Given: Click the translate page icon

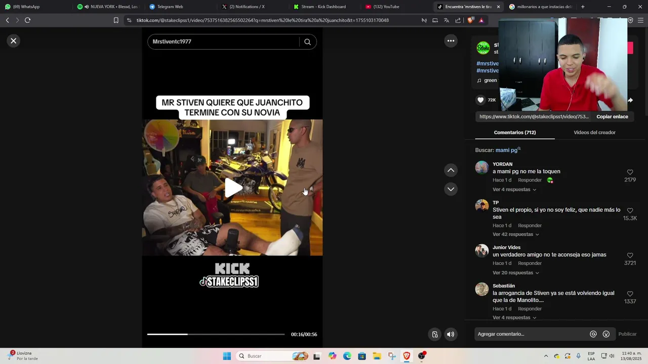Looking at the screenshot, I should tap(446, 20).
